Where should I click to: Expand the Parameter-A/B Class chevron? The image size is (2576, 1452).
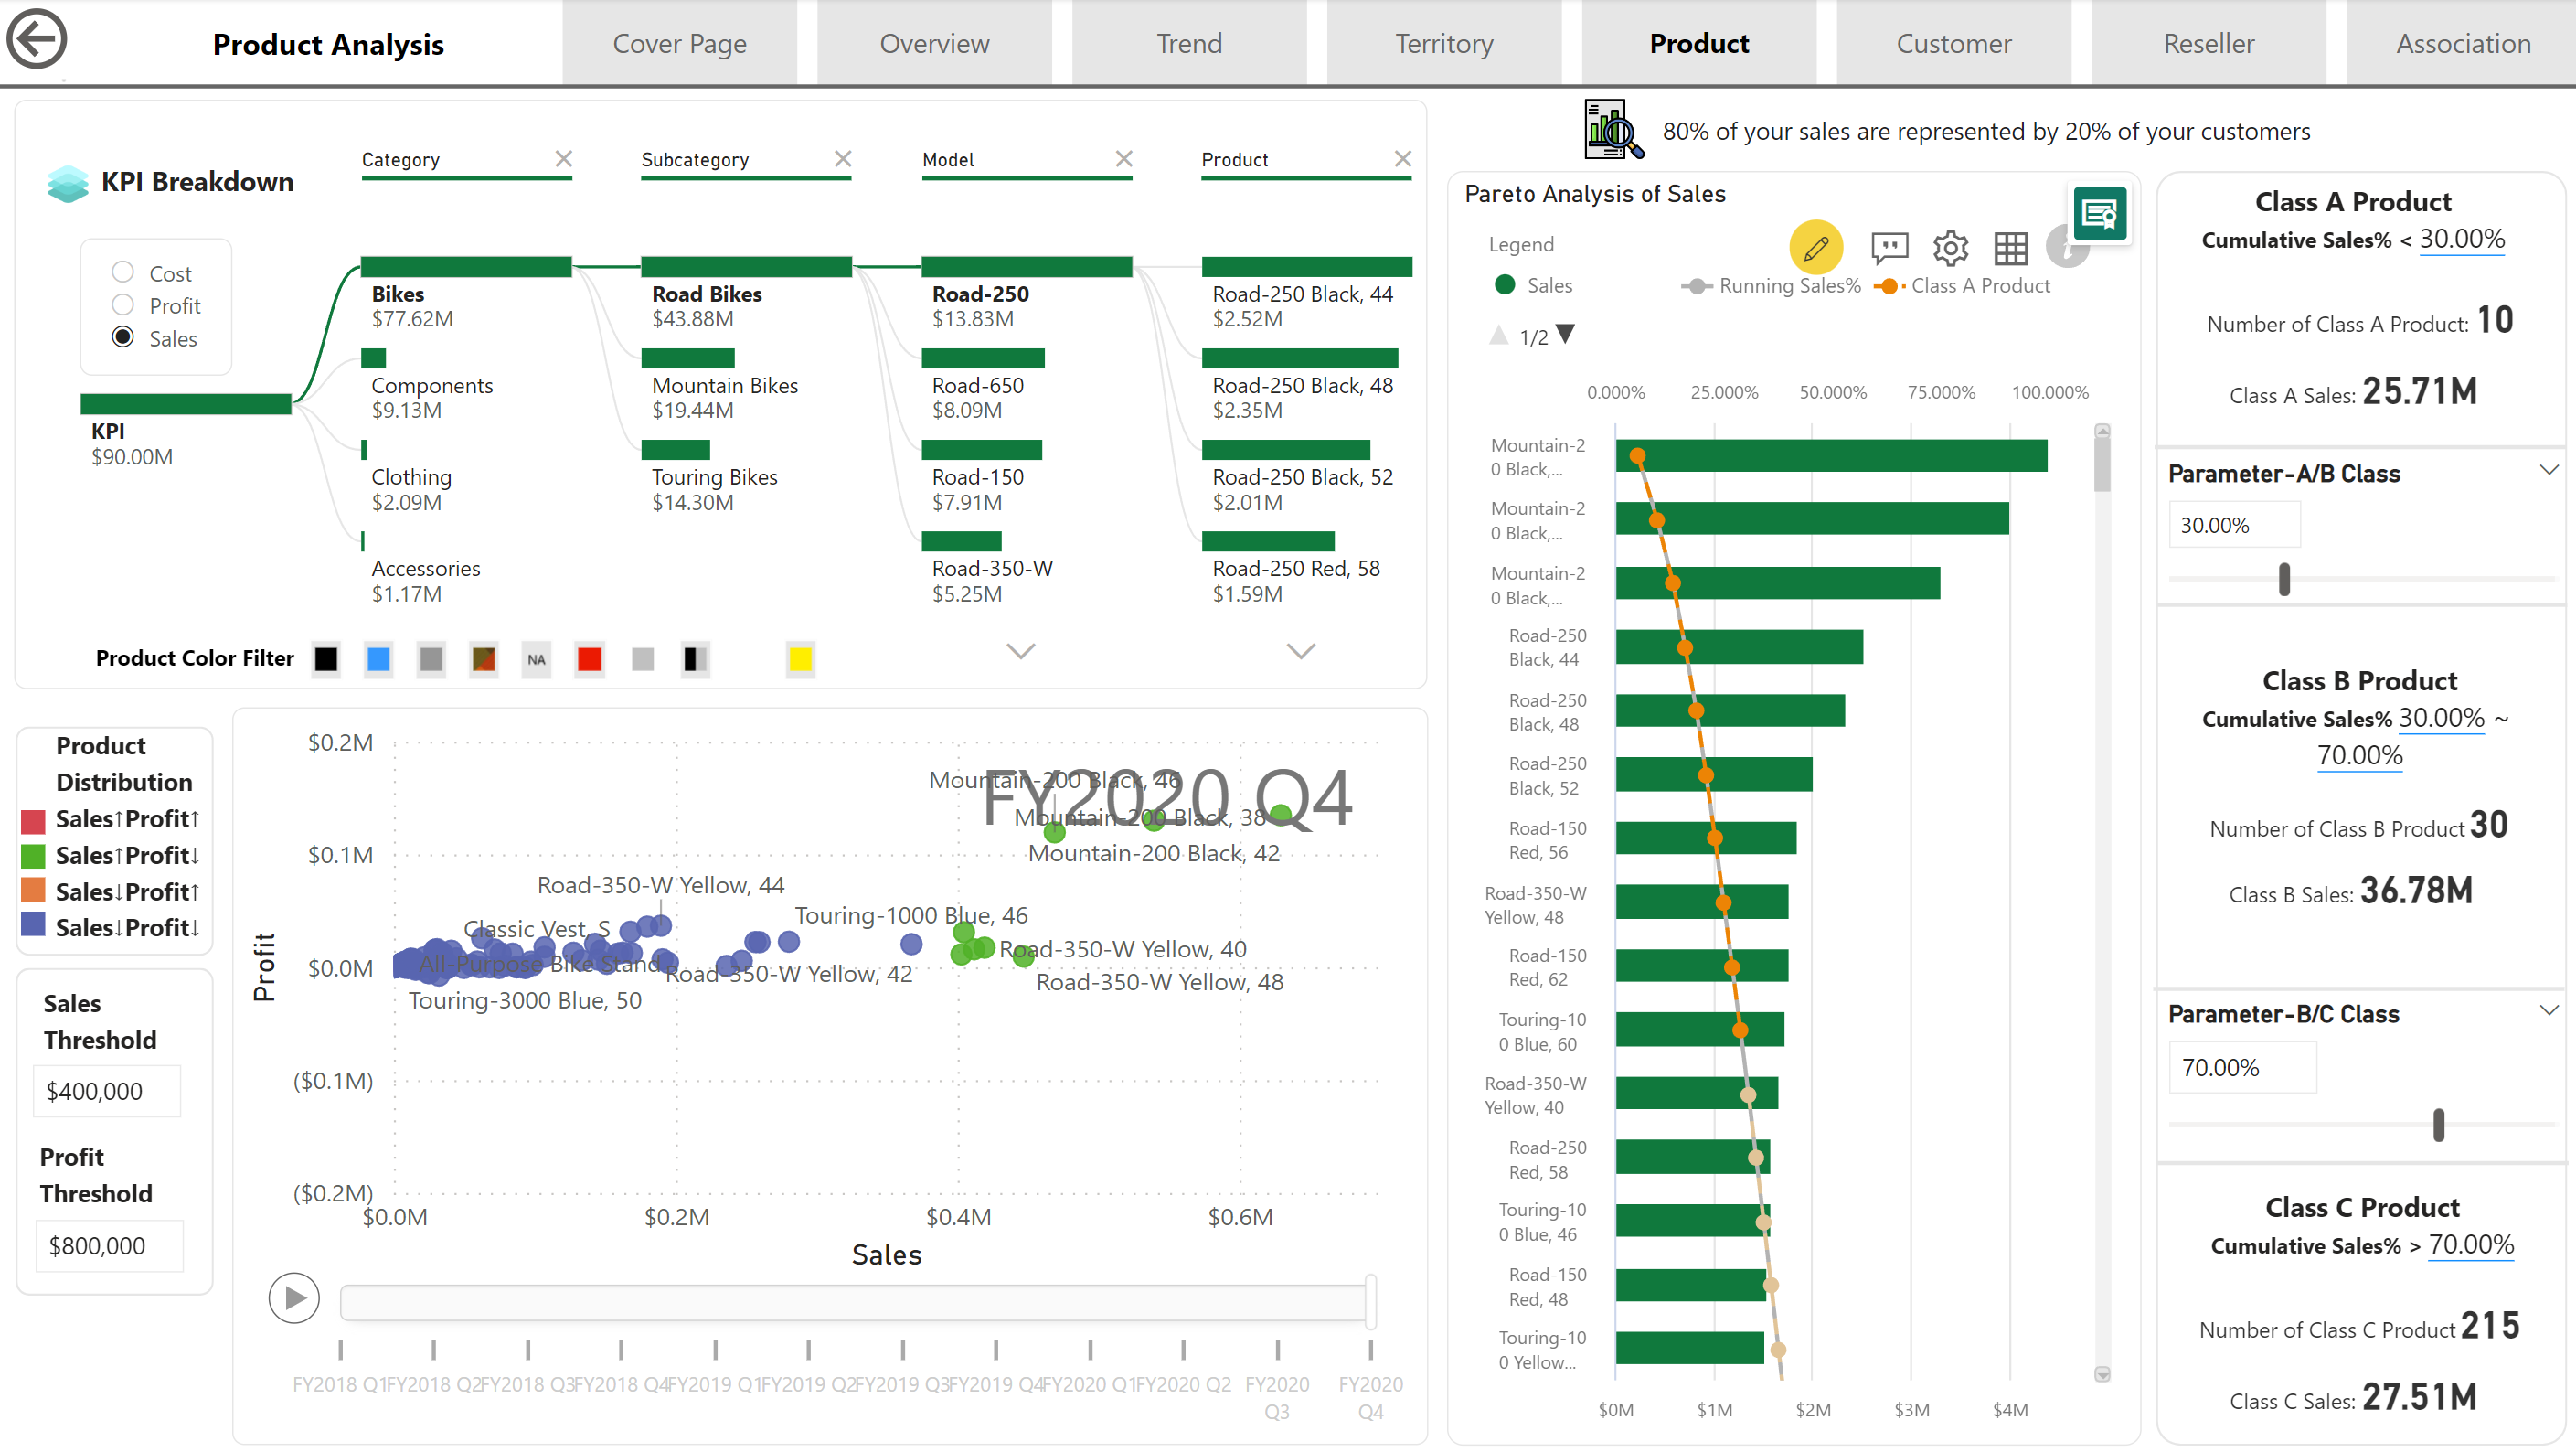(2548, 470)
